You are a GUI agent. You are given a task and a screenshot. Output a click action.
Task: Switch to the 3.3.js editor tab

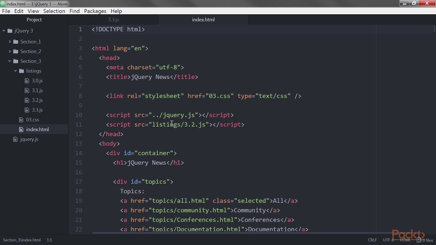(x=113, y=20)
